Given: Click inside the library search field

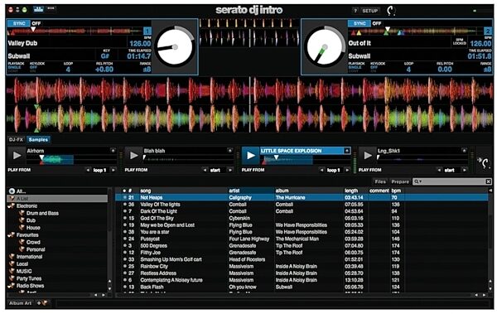Looking at the screenshot, I should pos(453,181).
